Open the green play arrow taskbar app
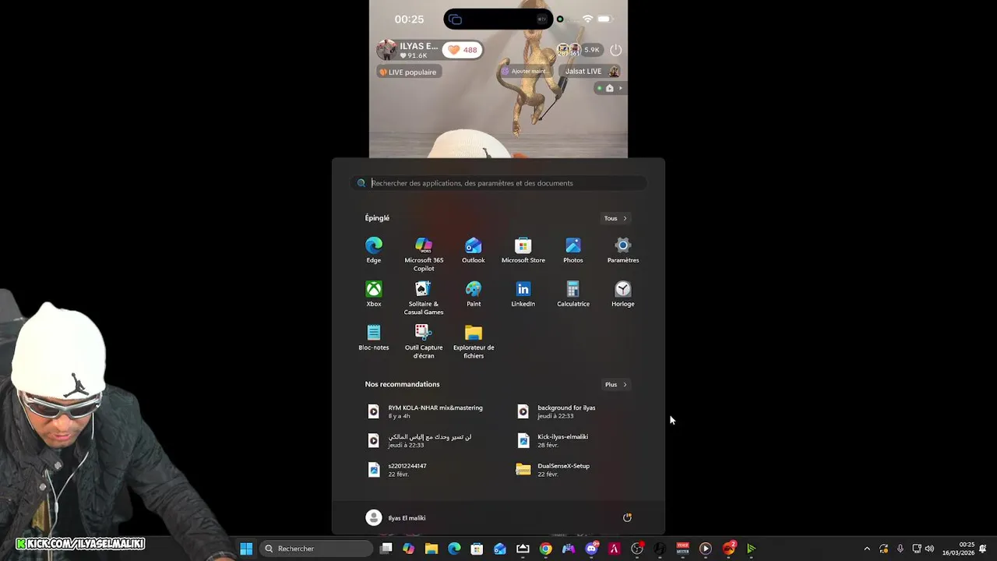The image size is (997, 561). (x=751, y=549)
